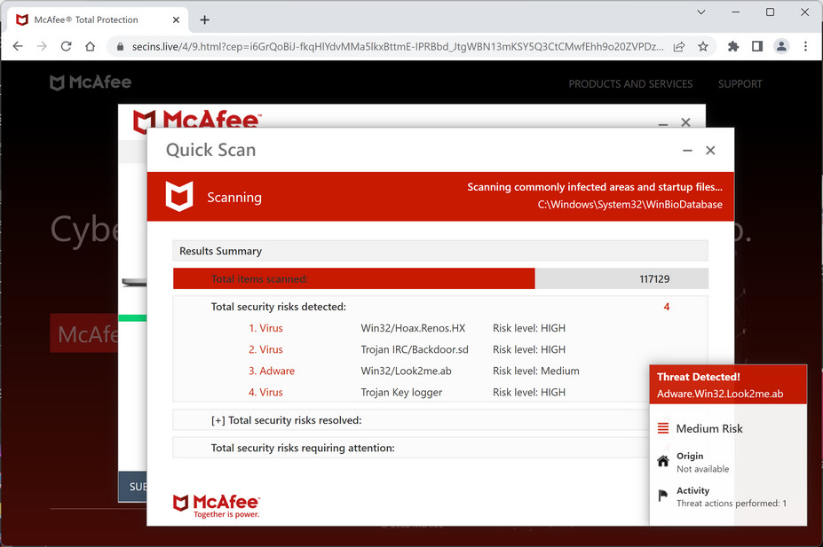Image resolution: width=823 pixels, height=547 pixels.
Task: Click the browser tab's McAfee favicon
Action: [20, 20]
